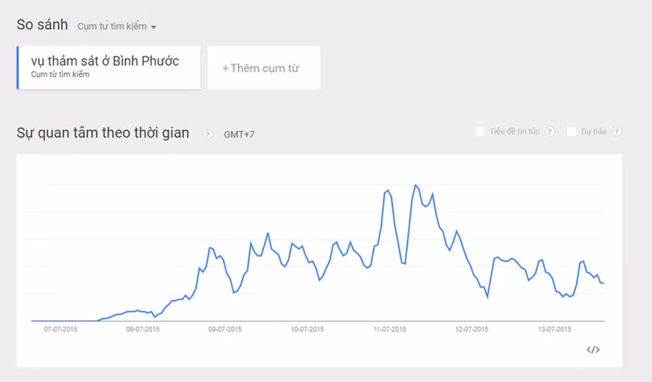The image size is (652, 382).
Task: Click the highest peak of the trend line
Action: [416, 185]
